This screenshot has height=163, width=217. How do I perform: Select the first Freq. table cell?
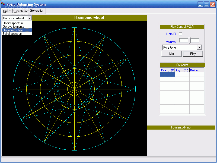click(x=167, y=74)
